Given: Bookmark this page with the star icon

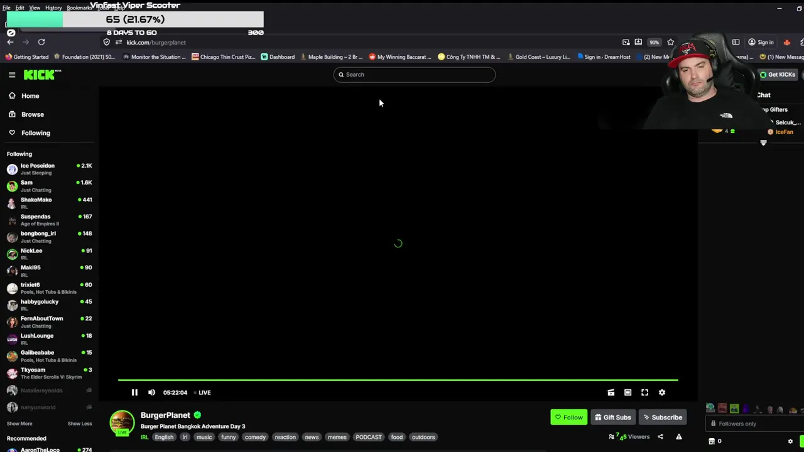Looking at the screenshot, I should tap(670, 42).
